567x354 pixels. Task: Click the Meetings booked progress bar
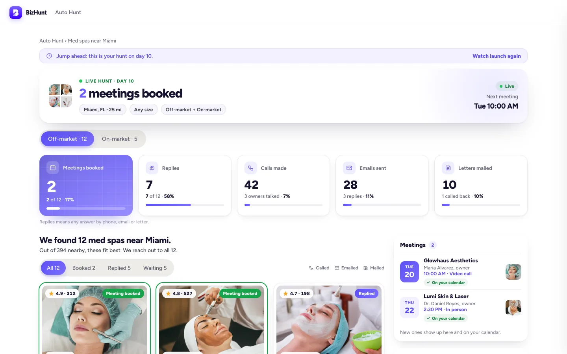86,208
